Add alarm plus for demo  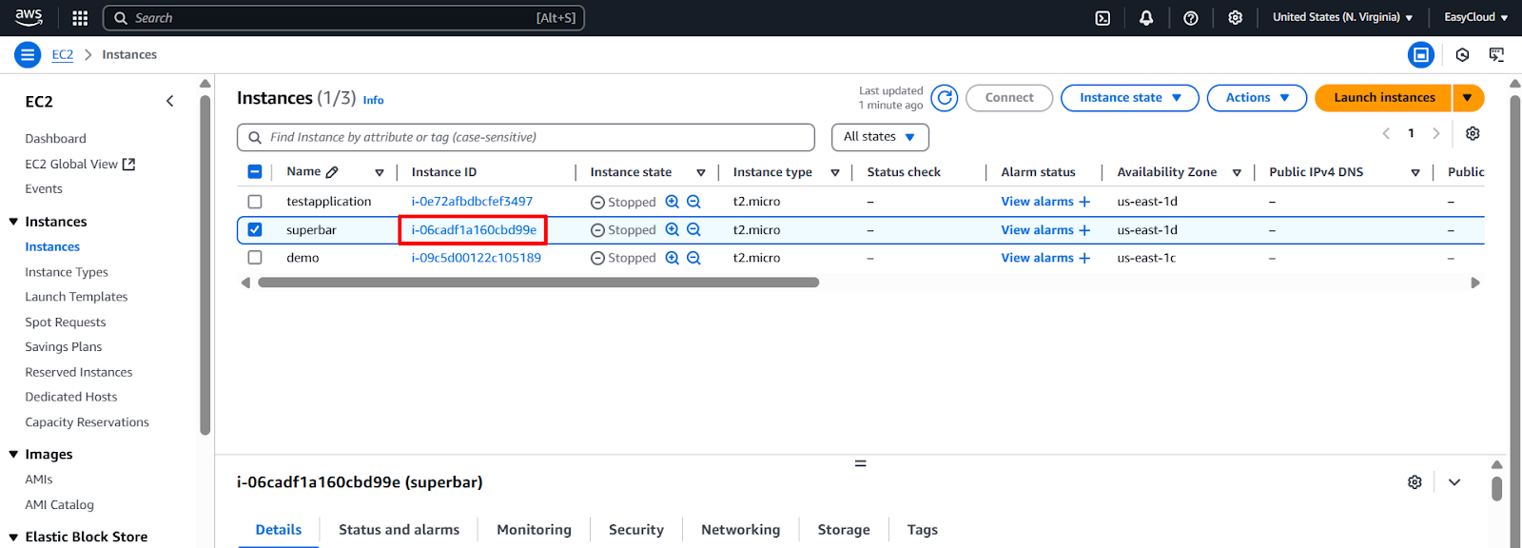coord(1084,258)
